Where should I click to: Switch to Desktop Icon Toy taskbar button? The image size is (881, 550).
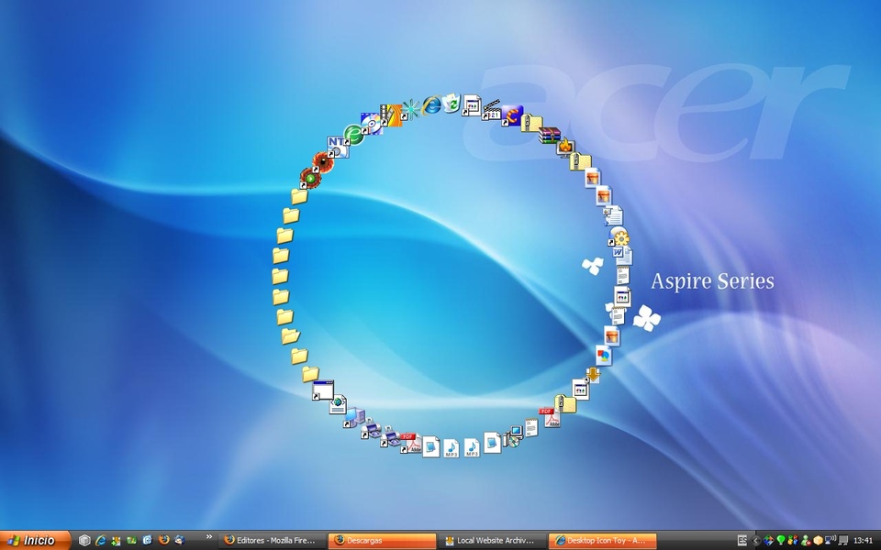tap(601, 541)
